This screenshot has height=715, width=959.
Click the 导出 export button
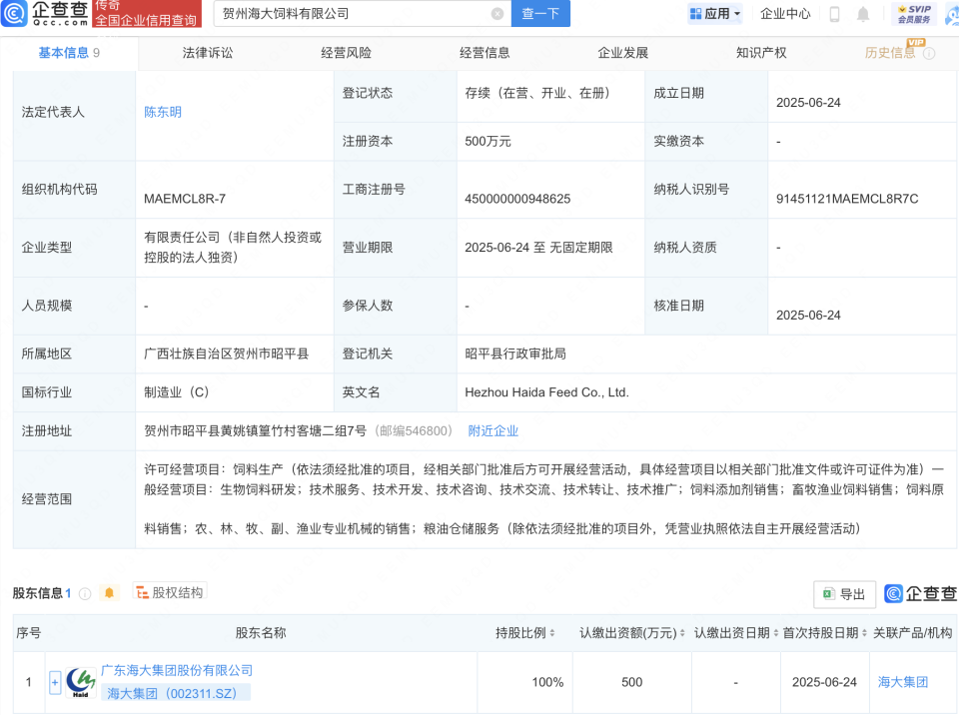[845, 594]
